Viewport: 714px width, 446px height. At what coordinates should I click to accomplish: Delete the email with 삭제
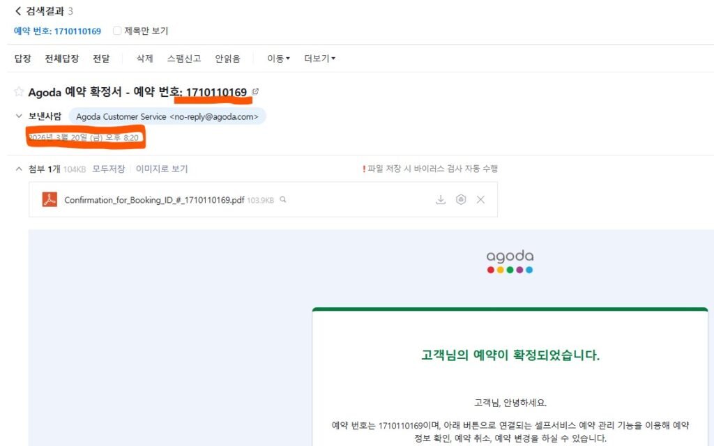click(x=145, y=59)
